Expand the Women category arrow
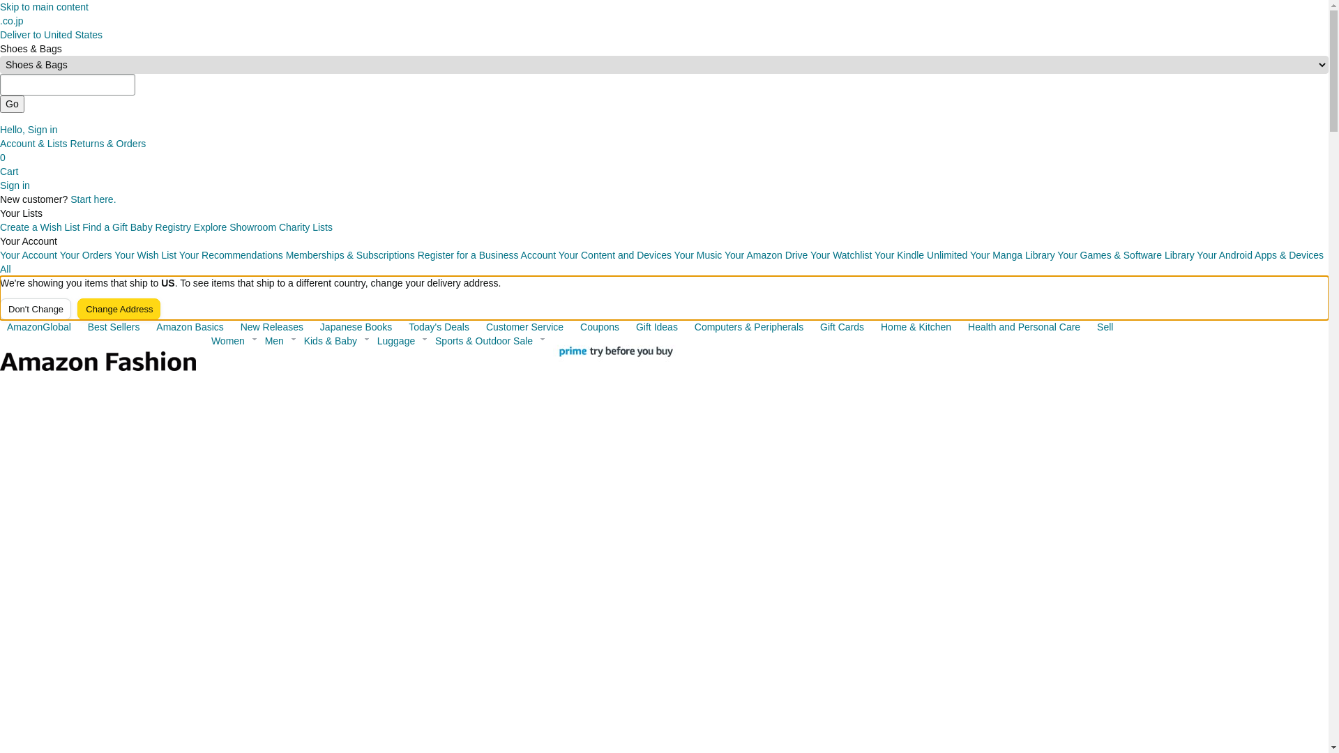 [255, 340]
